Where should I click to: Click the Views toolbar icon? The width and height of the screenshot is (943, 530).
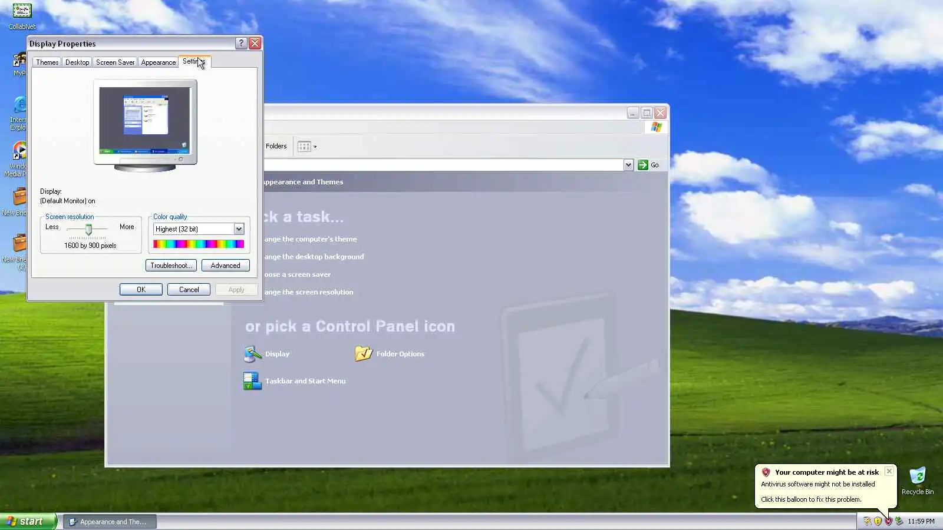coord(304,147)
